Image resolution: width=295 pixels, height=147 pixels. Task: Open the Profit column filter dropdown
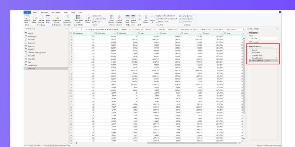tap(201, 34)
